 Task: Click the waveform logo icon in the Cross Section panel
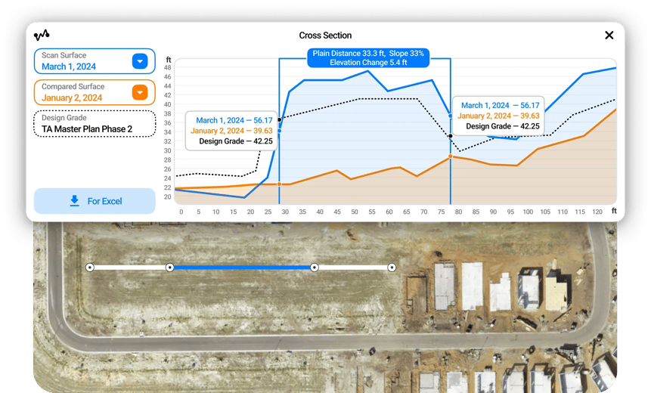pos(42,35)
